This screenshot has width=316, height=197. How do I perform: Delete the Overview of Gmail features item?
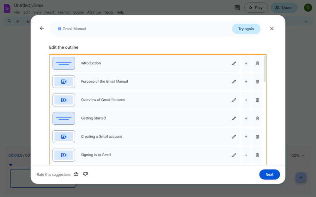click(x=257, y=100)
